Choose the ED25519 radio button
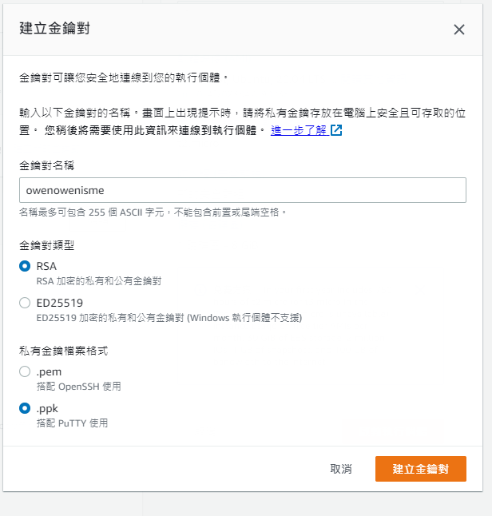This screenshot has height=516, width=492. [25, 303]
